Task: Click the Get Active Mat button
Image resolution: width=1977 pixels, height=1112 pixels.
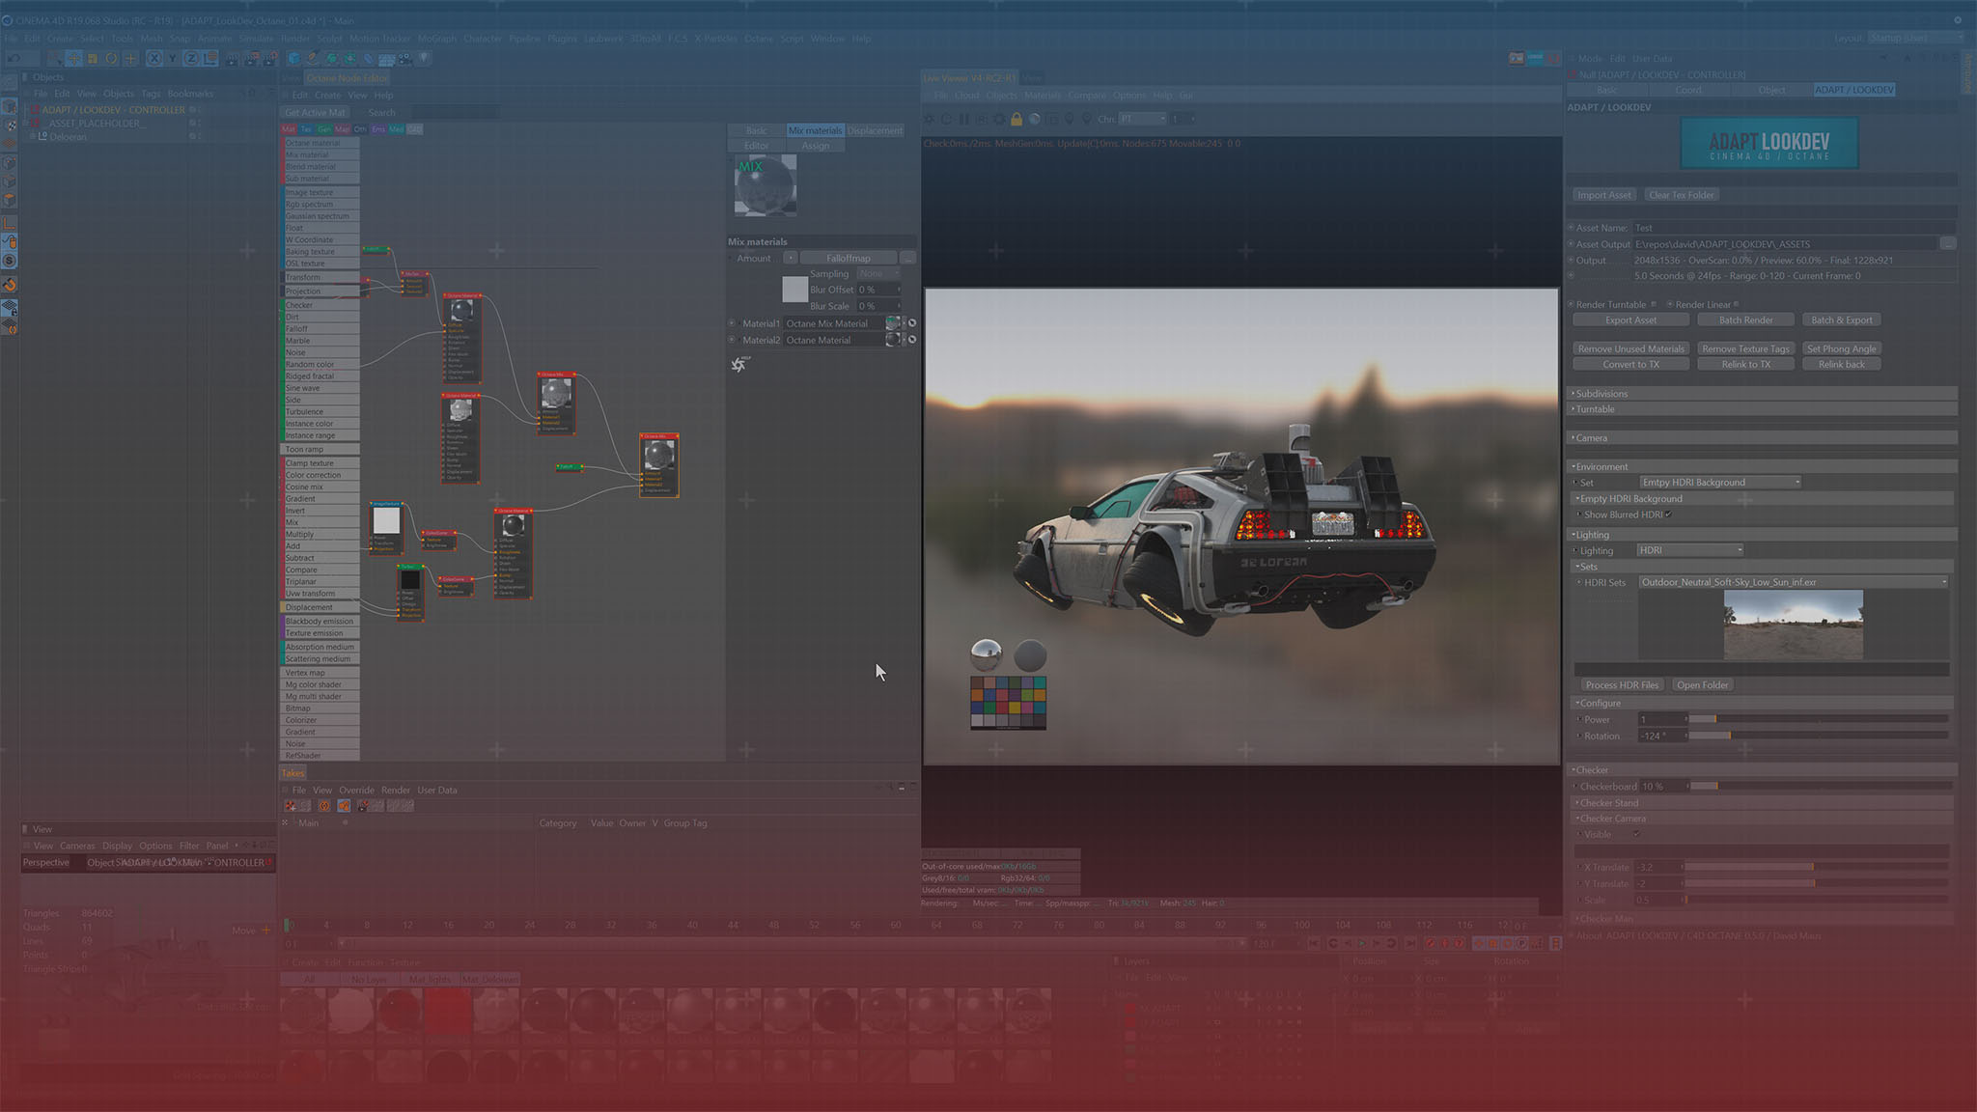Action: click(315, 113)
